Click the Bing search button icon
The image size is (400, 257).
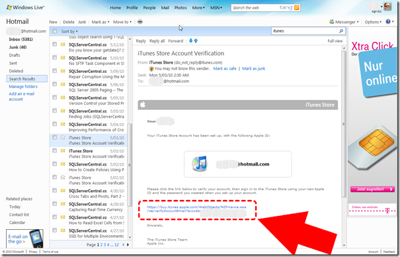point(296,8)
